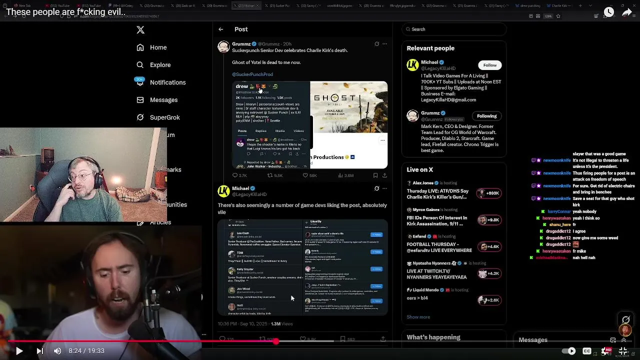View 3.6M analytics on Grummz post
Screen dimensions: 640x360
(x=346, y=175)
